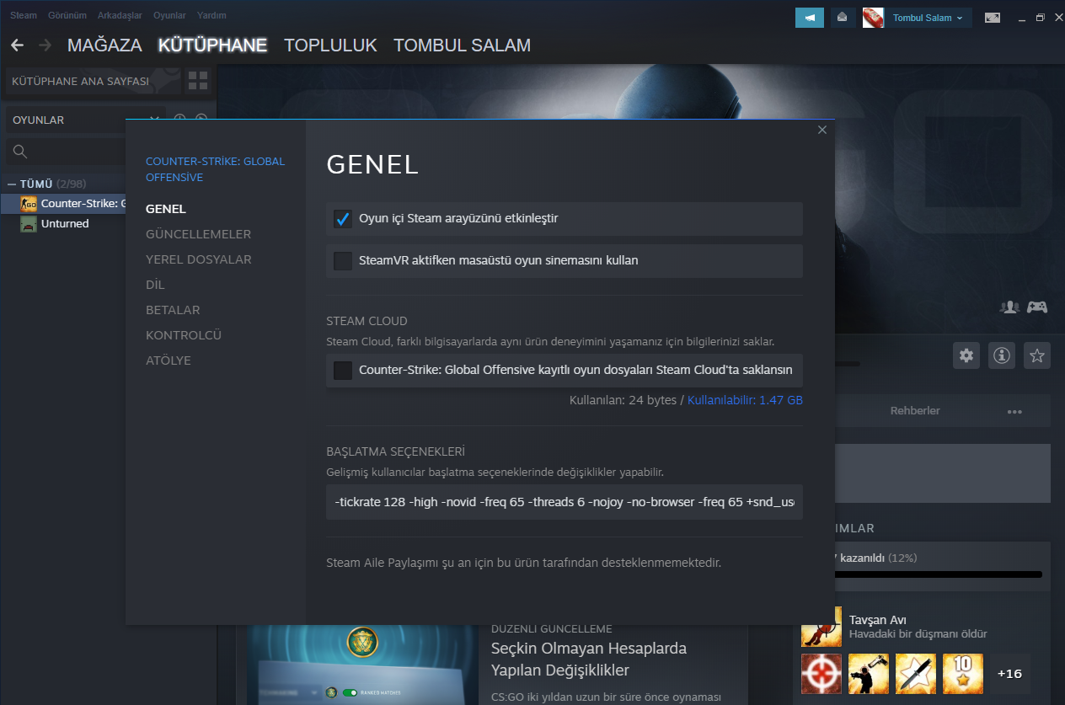The height and width of the screenshot is (705, 1065).
Task: Click the knife achievement icon
Action: pos(916,674)
